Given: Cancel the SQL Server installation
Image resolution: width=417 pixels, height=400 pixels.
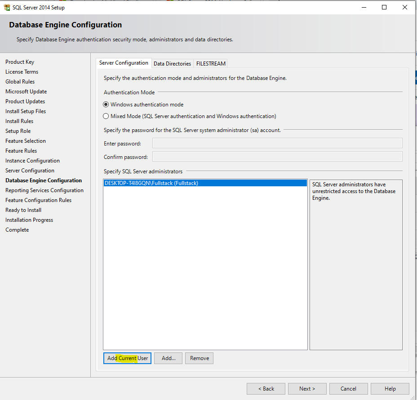Looking at the screenshot, I should click(x=348, y=389).
